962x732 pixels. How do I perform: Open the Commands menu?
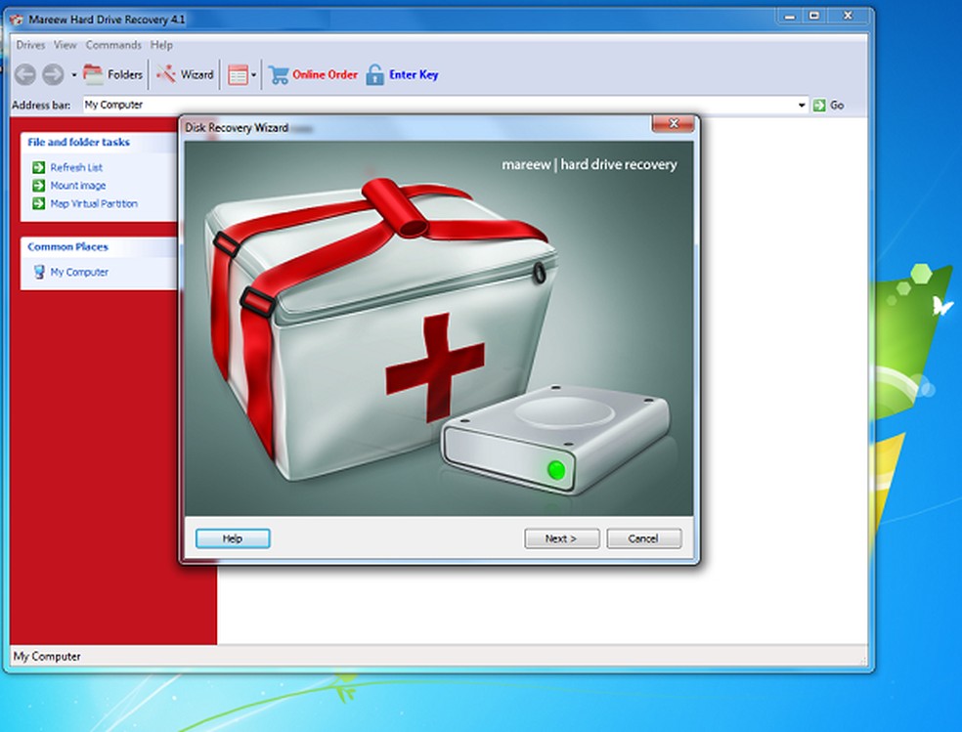tap(113, 45)
